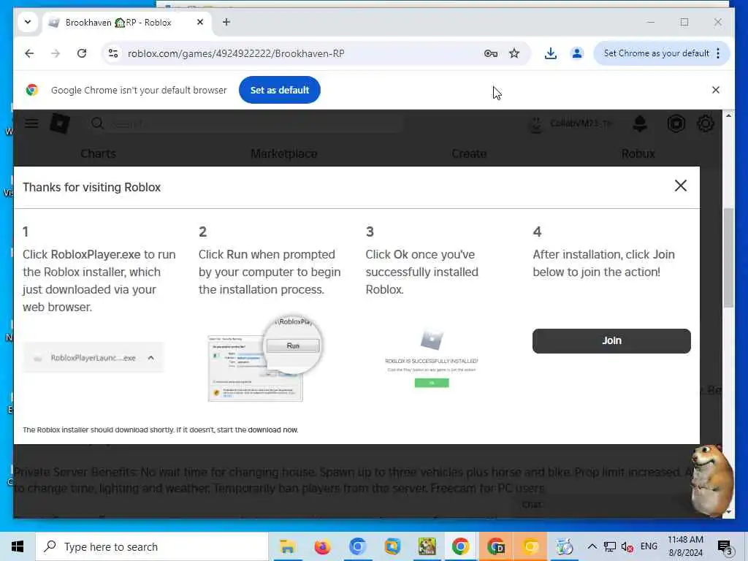This screenshot has height=561, width=748.
Task: Open the Create nav item
Action: tap(469, 153)
